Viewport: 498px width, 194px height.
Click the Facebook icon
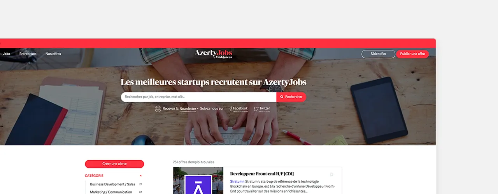click(231, 109)
